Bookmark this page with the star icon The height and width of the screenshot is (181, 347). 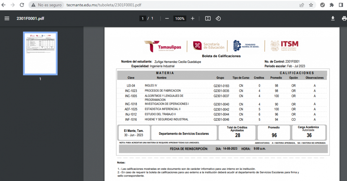311,5
